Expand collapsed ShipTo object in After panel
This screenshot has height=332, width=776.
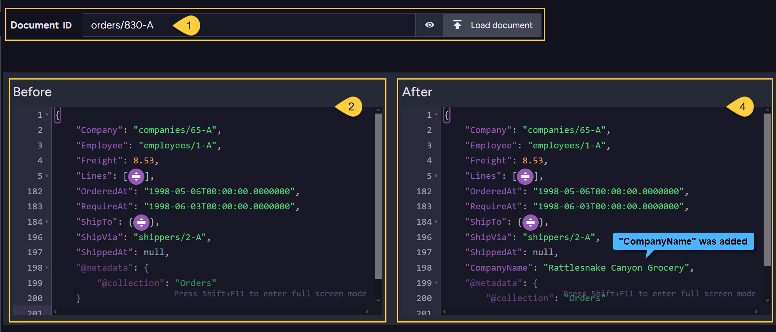tap(530, 222)
